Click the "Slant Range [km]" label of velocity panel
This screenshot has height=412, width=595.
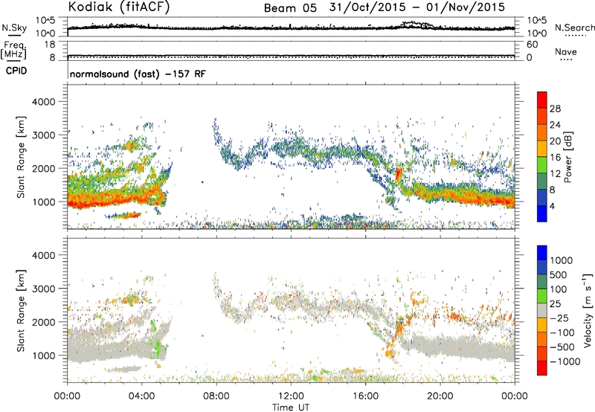[x=20, y=310]
